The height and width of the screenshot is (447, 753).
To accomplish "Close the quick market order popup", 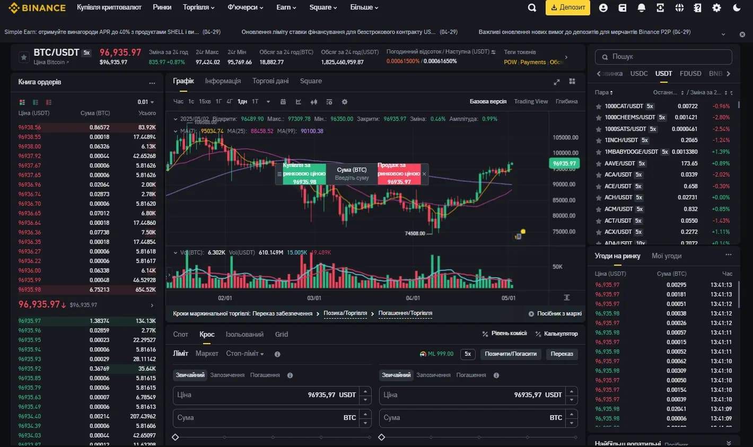I will point(424,174).
